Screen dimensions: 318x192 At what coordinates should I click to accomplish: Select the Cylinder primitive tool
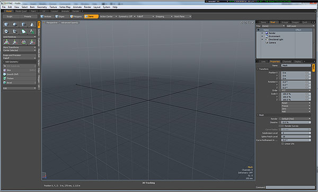point(23,24)
